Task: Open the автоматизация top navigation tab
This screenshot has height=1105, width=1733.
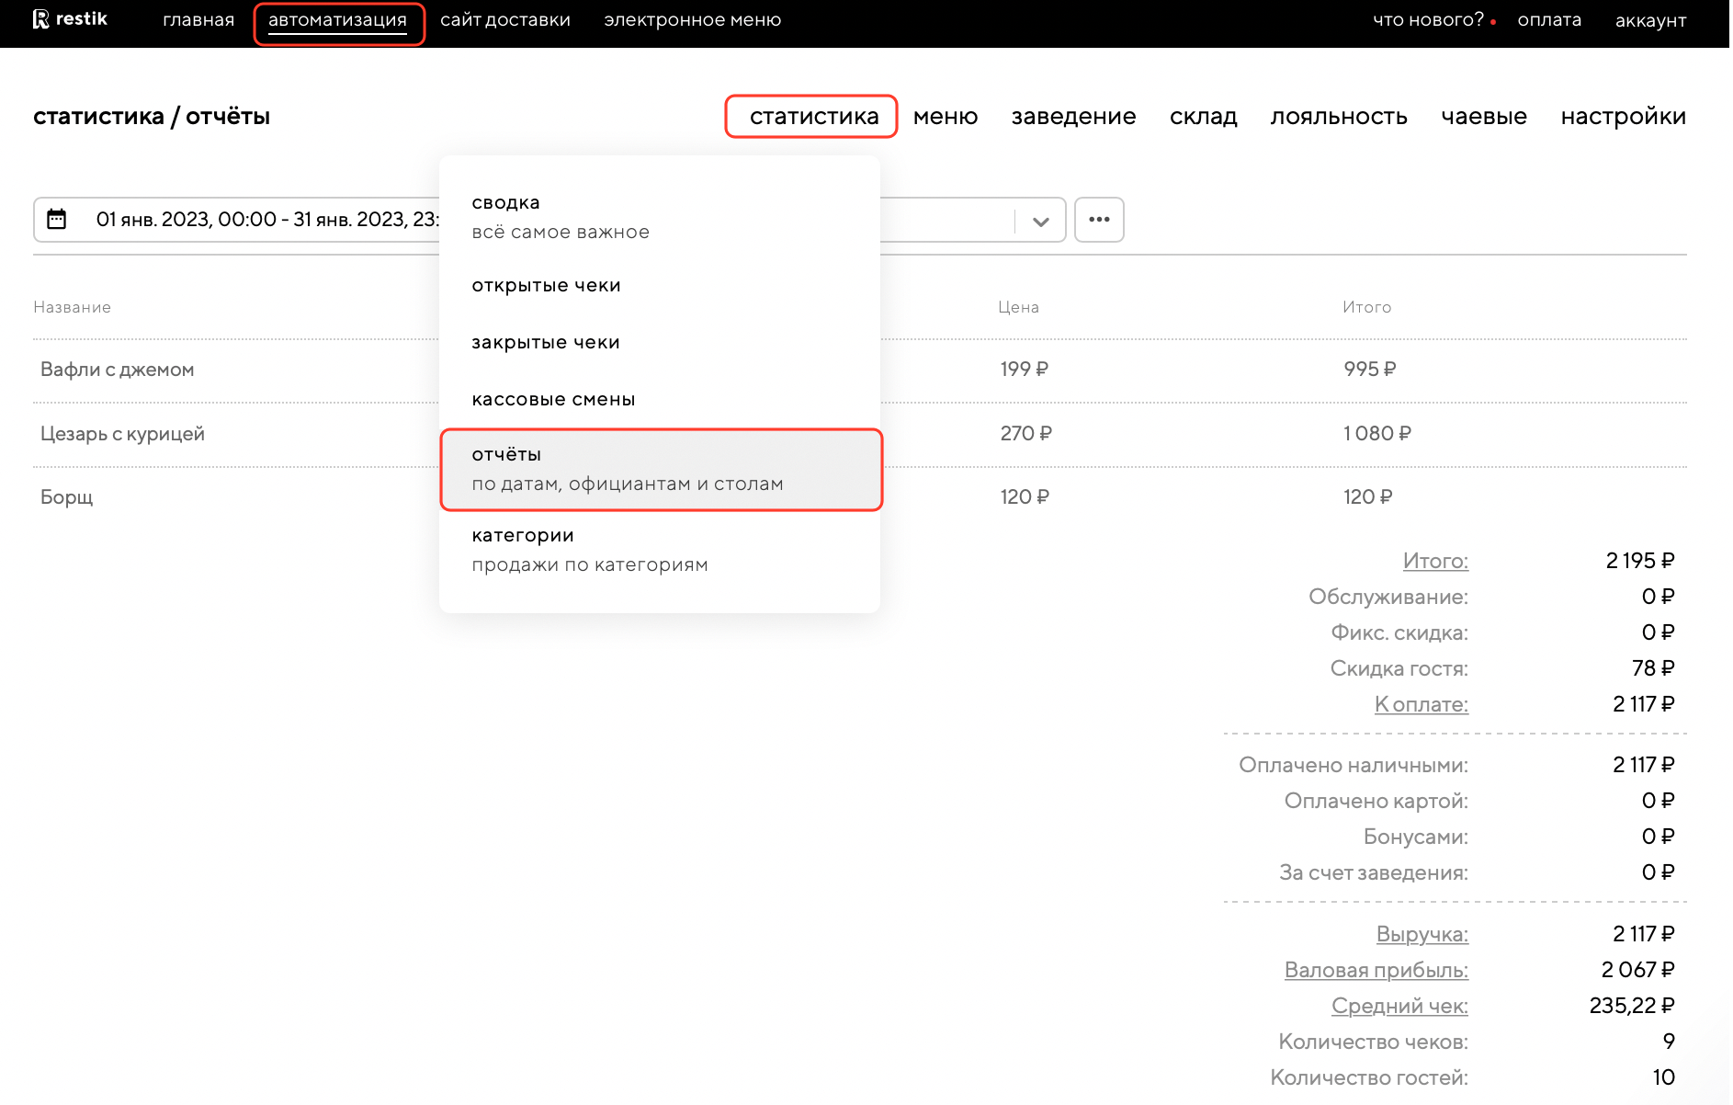Action: pyautogui.click(x=337, y=20)
